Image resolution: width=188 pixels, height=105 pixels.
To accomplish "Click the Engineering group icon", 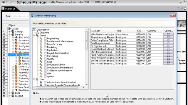I will click(x=41, y=38).
